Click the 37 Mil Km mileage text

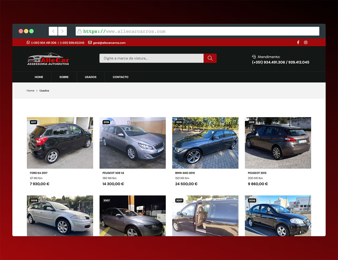(36, 178)
